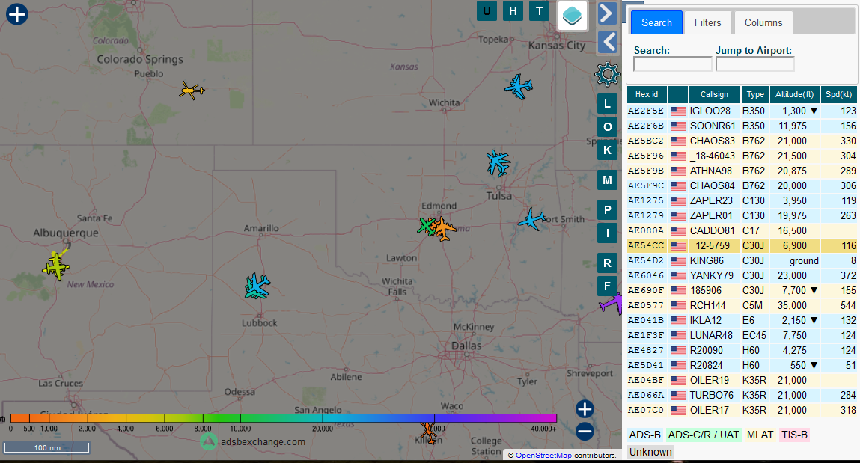This screenshot has height=463, width=860.
Task: Zoom out with the map minus button
Action: pos(585,432)
